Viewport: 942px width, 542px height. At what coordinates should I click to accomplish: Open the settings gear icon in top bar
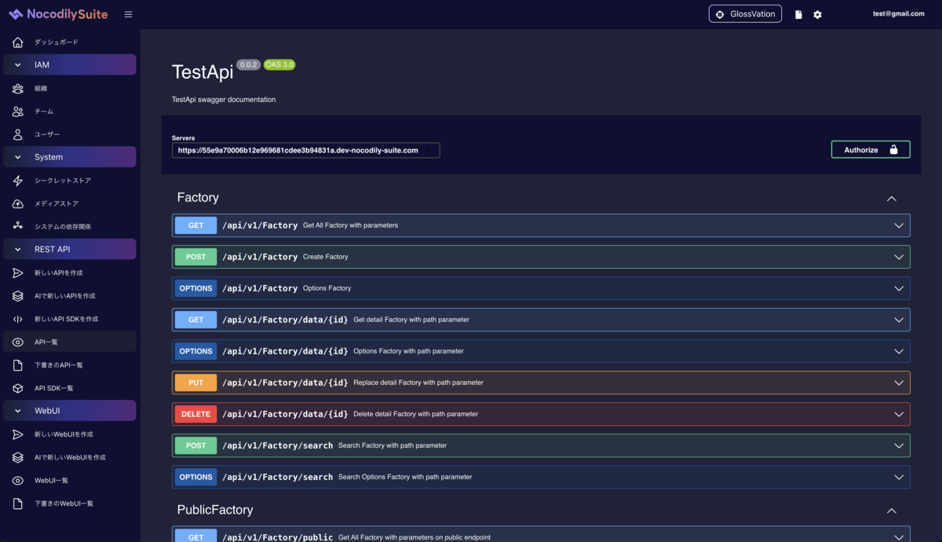[817, 14]
